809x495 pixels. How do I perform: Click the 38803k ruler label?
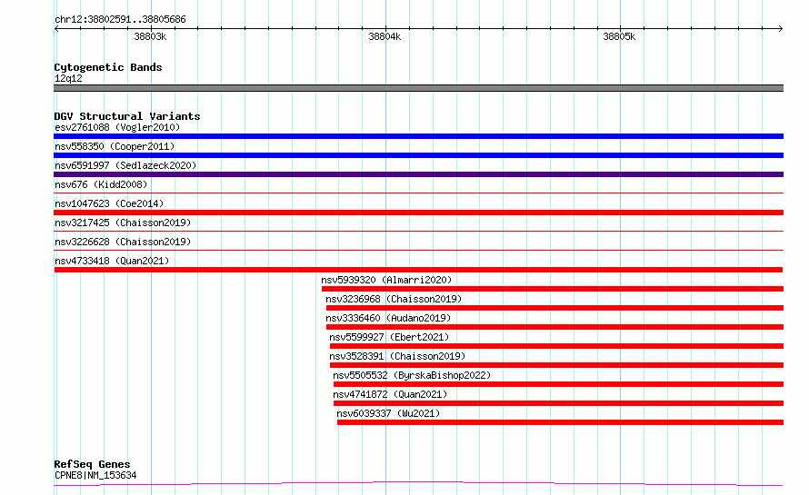pos(150,36)
